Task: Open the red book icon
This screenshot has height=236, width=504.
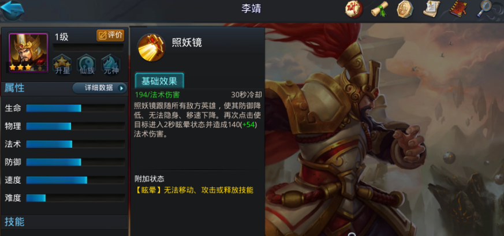Action: 458,9
